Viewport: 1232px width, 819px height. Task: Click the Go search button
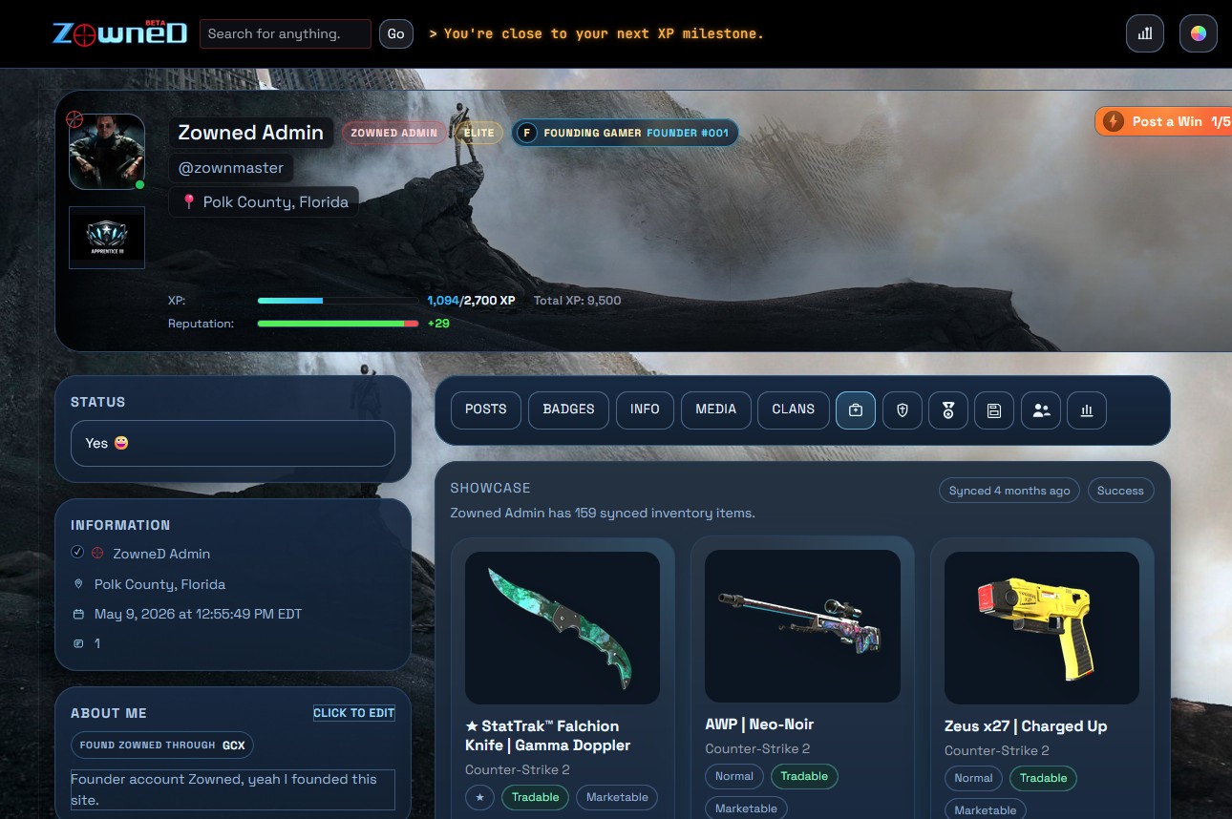(x=396, y=33)
